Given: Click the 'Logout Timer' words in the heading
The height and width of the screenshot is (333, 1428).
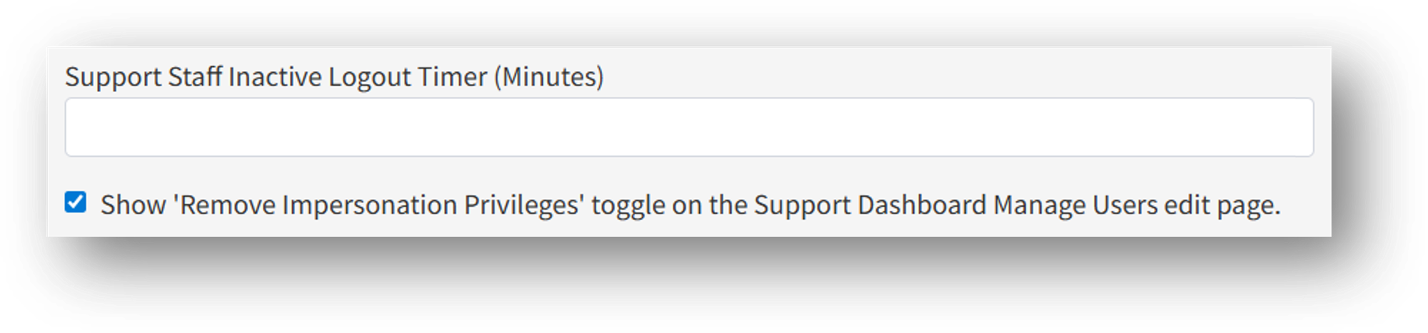Looking at the screenshot, I should tap(407, 77).
